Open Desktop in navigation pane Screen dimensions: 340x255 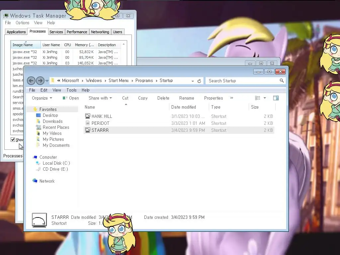point(50,115)
